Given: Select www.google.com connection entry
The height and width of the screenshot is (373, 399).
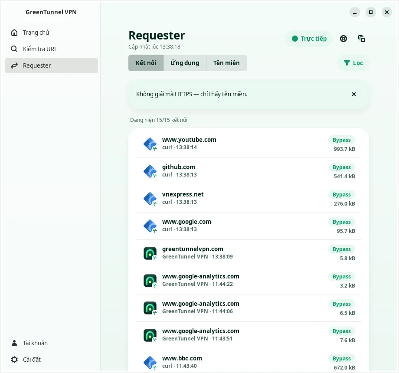Looking at the screenshot, I should 249,226.
